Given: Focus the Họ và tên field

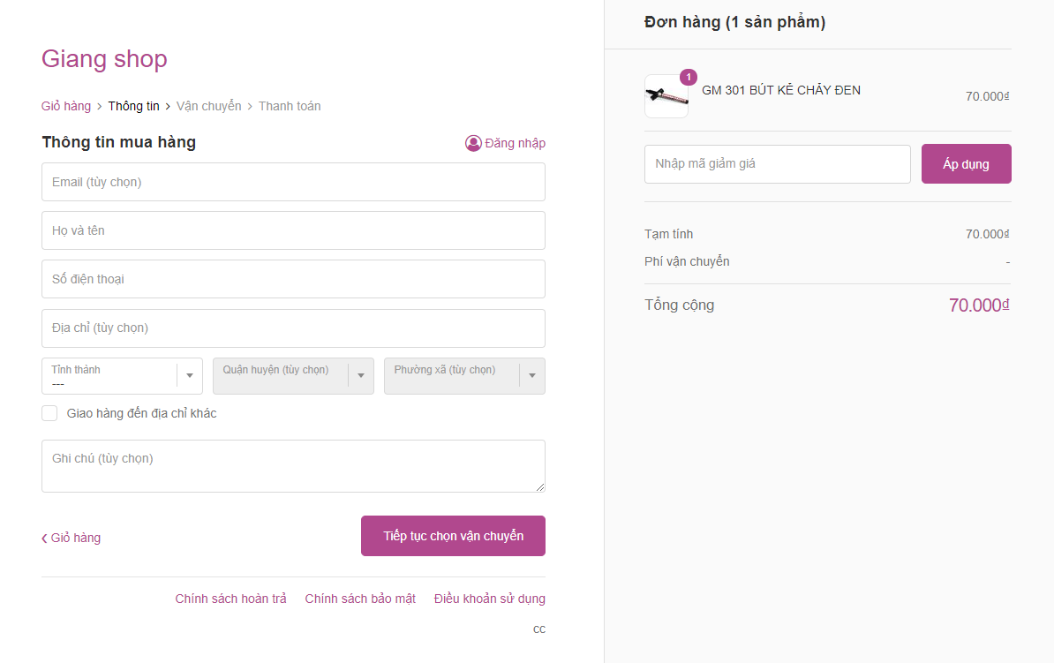Looking at the screenshot, I should point(293,230).
